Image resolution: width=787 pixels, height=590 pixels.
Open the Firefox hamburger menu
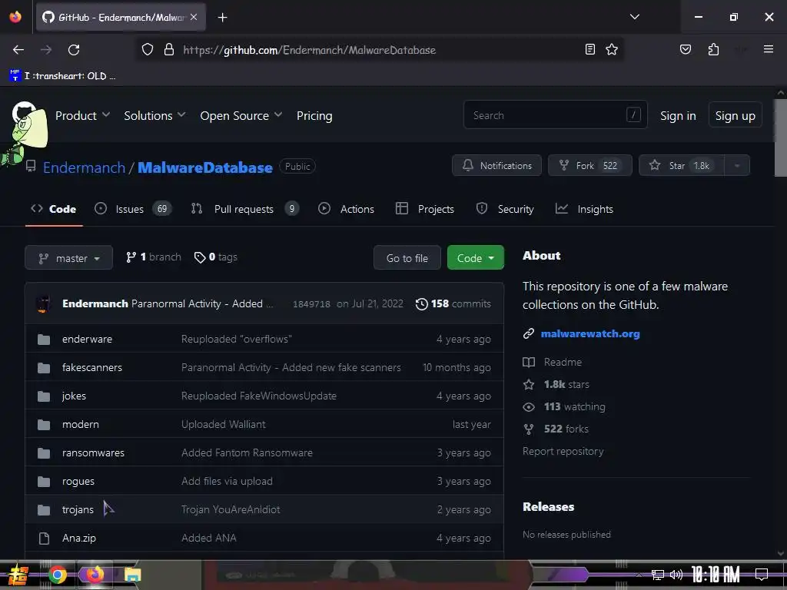point(768,49)
